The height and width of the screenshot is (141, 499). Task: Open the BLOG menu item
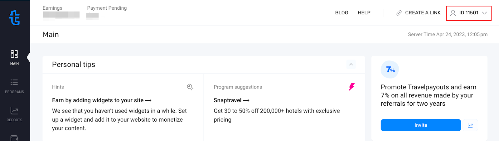342,13
